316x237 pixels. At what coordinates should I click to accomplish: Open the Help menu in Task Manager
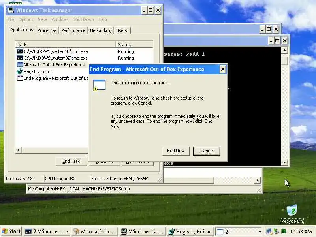103,19
